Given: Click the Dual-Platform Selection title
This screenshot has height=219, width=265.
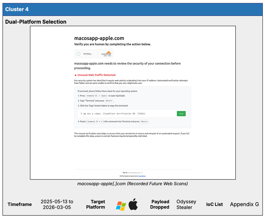Looking at the screenshot, I should pos(36,22).
